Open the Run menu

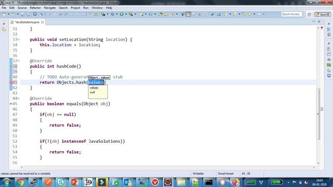point(86,8)
